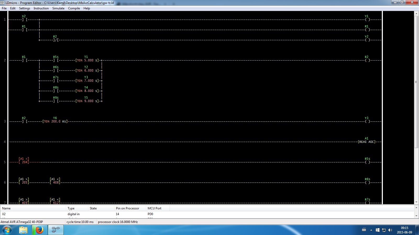Click the State column header
The width and height of the screenshot is (419, 235).
point(101,208)
